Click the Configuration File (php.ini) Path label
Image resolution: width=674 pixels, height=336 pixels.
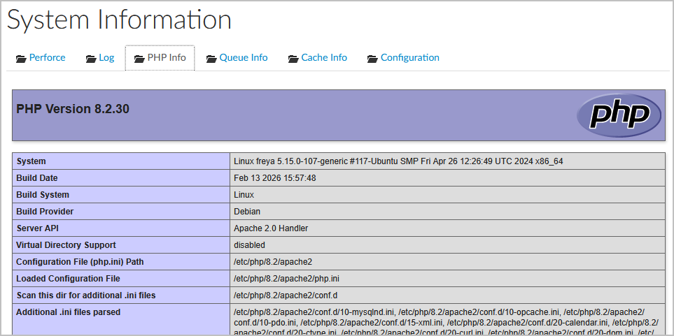80,262
